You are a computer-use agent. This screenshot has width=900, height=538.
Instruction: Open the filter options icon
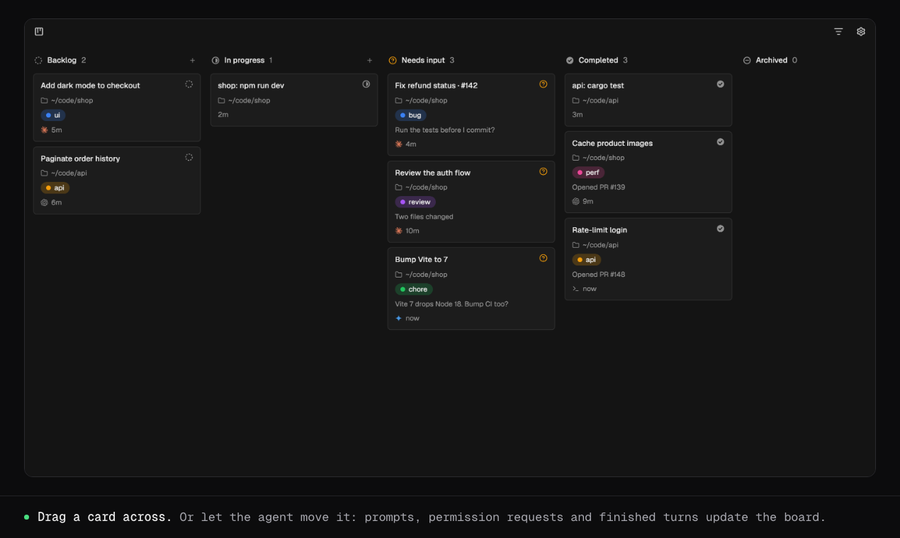pos(838,31)
